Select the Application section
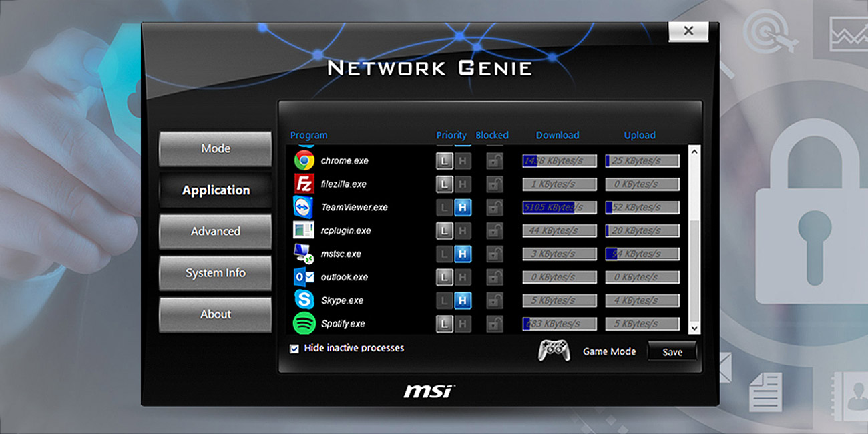 (x=216, y=190)
